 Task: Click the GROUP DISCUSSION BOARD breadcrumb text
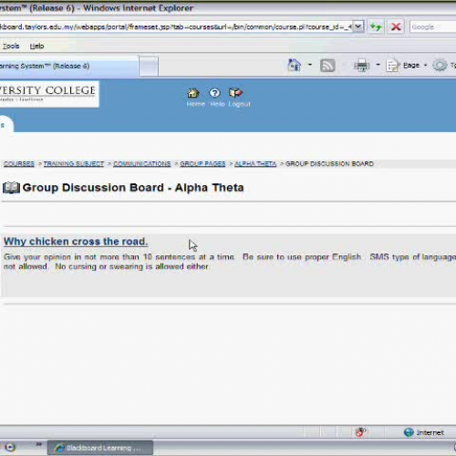(x=329, y=164)
